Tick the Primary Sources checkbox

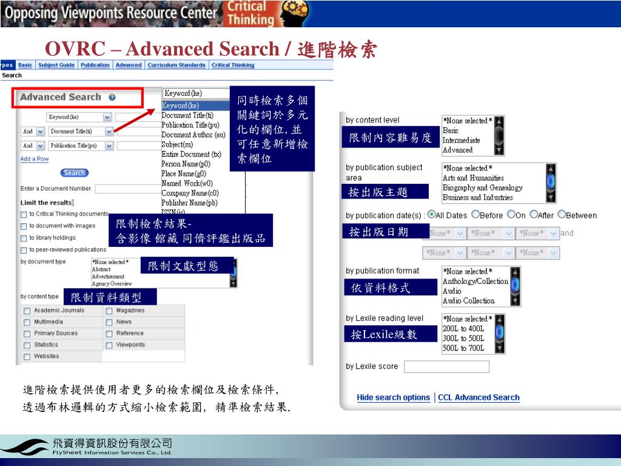tap(27, 334)
